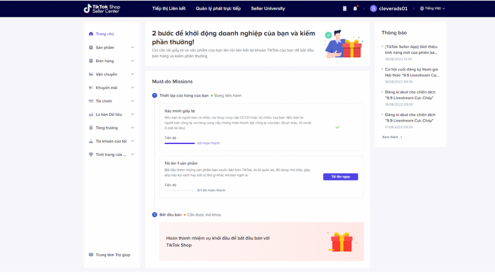Click the Tải lên 1 sản phẩm title
Screen dimensions: 495x275
pos(181,163)
